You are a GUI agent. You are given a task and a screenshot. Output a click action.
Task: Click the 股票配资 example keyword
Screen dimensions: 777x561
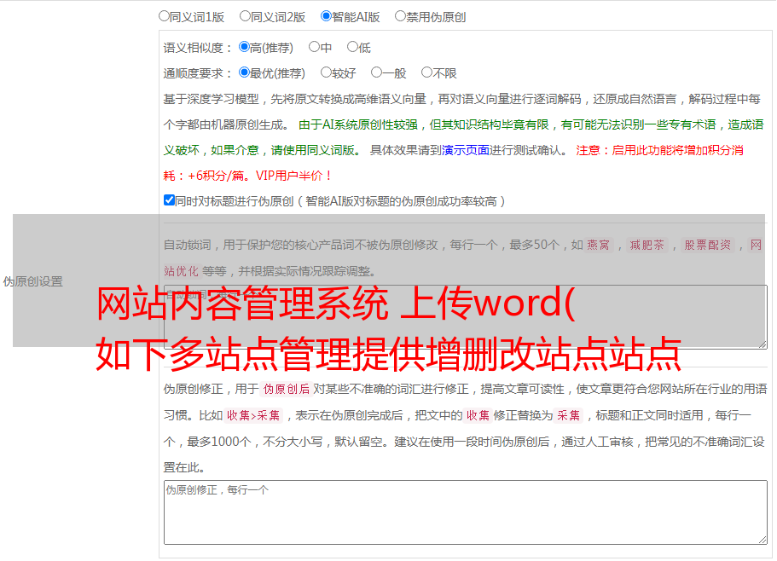pyautogui.click(x=708, y=245)
